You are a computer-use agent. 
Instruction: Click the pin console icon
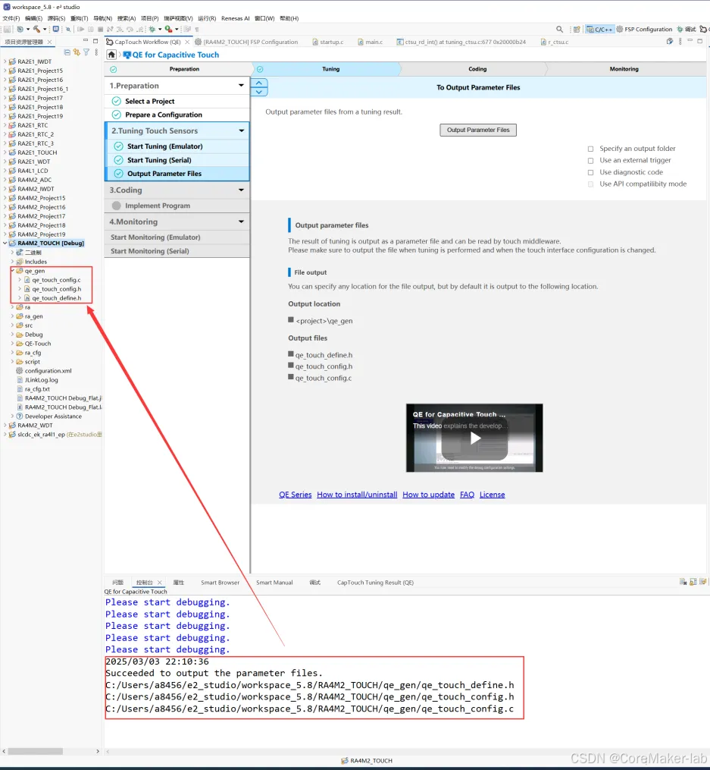[x=702, y=582]
